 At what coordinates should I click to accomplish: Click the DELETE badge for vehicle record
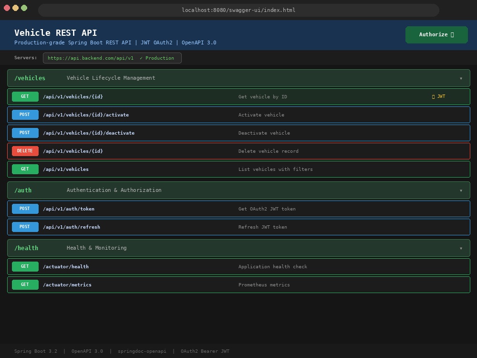pos(25,151)
